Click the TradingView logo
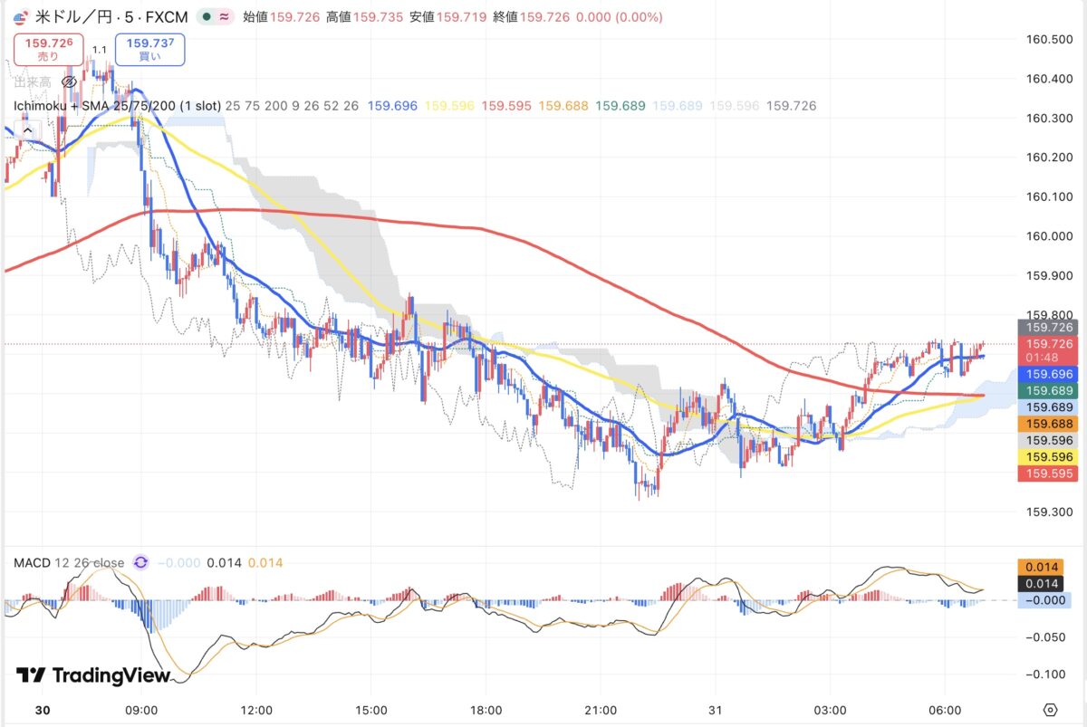1087x727 pixels. coord(93,675)
